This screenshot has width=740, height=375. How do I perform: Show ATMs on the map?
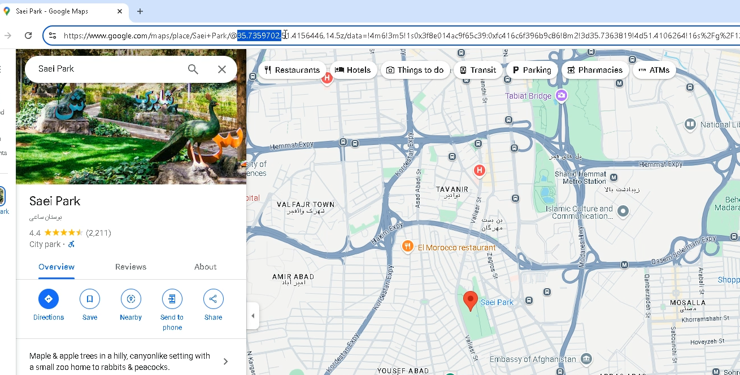tap(654, 70)
